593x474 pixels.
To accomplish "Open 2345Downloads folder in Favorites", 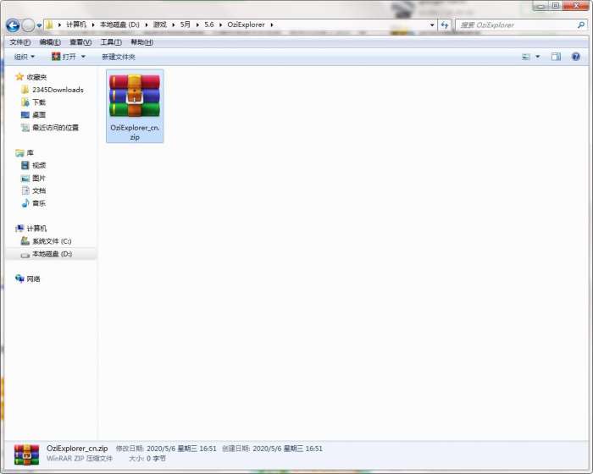I will coord(58,90).
